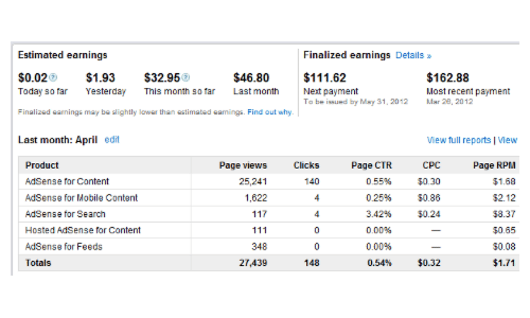The image size is (530, 318).
Task: Click the $111.62 next payment amount
Action: pyautogui.click(x=325, y=78)
